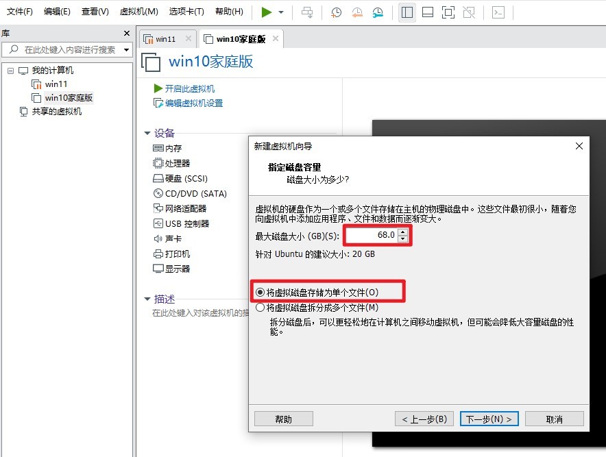This screenshot has height=457, width=606.
Task: Click the green power-on play icon in toolbar
Action: pyautogui.click(x=266, y=12)
